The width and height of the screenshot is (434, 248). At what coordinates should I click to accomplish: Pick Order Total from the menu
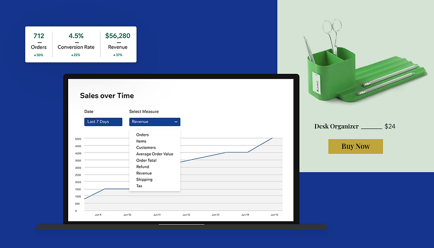point(146,160)
